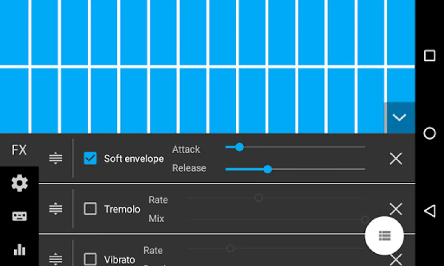
Task: Click the Attack slider handle
Action: [x=239, y=147]
